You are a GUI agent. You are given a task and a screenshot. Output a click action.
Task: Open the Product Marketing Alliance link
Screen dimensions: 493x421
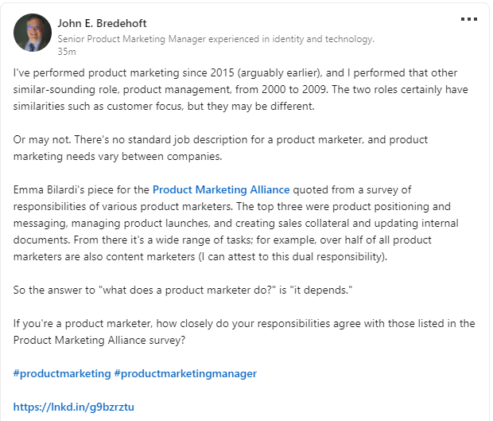pyautogui.click(x=221, y=189)
